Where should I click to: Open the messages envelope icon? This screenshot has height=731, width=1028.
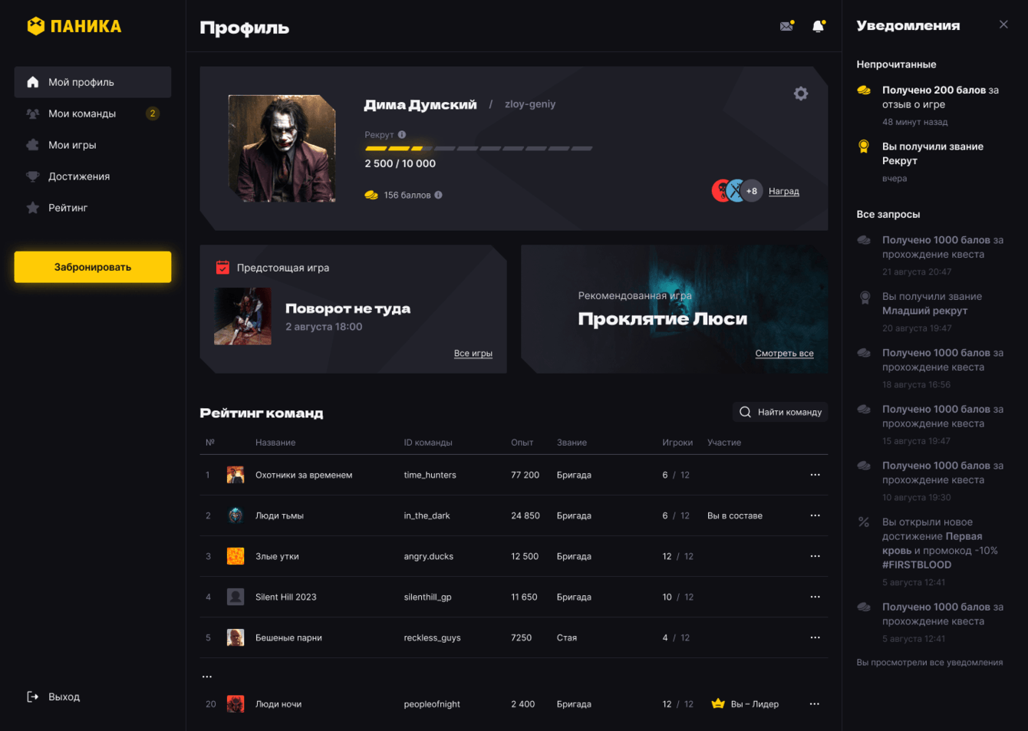pos(786,26)
